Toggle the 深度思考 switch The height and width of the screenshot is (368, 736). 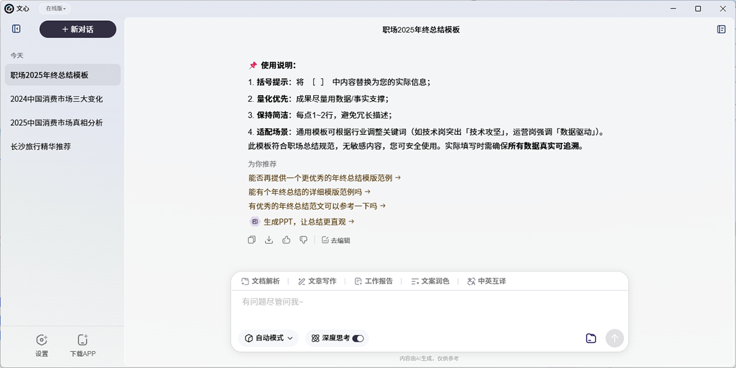click(358, 338)
